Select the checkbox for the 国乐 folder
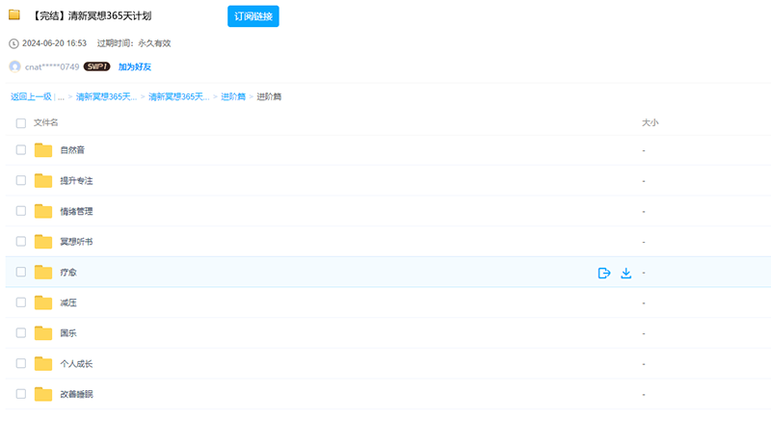The image size is (771, 446). (21, 333)
